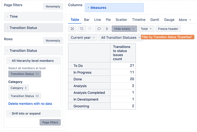This screenshot has width=197, height=132.
Task: Open the Current year filter dropdown
Action: pyautogui.click(x=82, y=38)
